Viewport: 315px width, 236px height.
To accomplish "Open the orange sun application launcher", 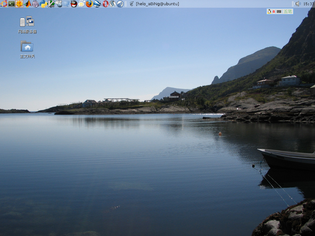I will [x=19, y=4].
